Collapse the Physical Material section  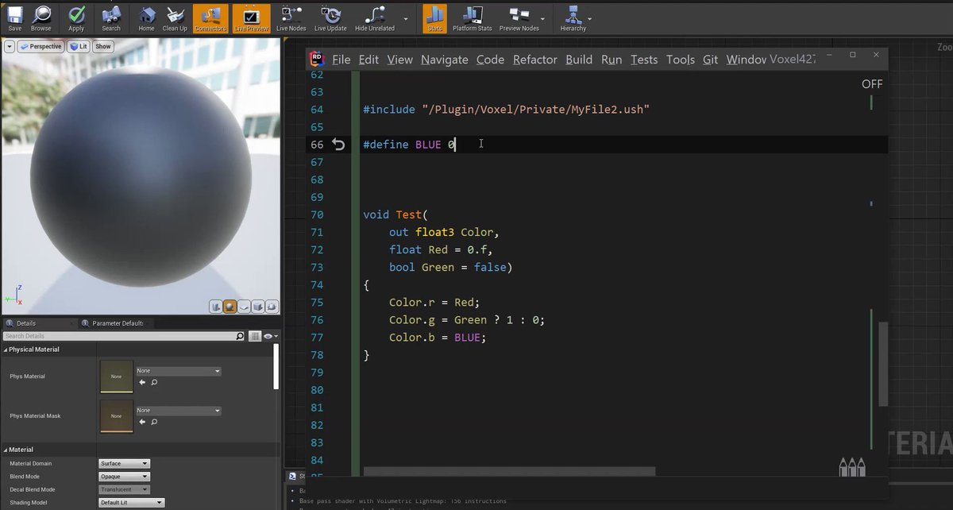tap(6, 350)
